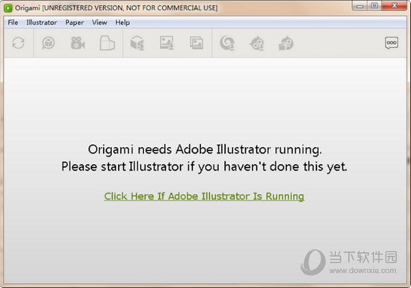The width and height of the screenshot is (411, 288).
Task: Close the Origami window
Action: tap(395, 6)
